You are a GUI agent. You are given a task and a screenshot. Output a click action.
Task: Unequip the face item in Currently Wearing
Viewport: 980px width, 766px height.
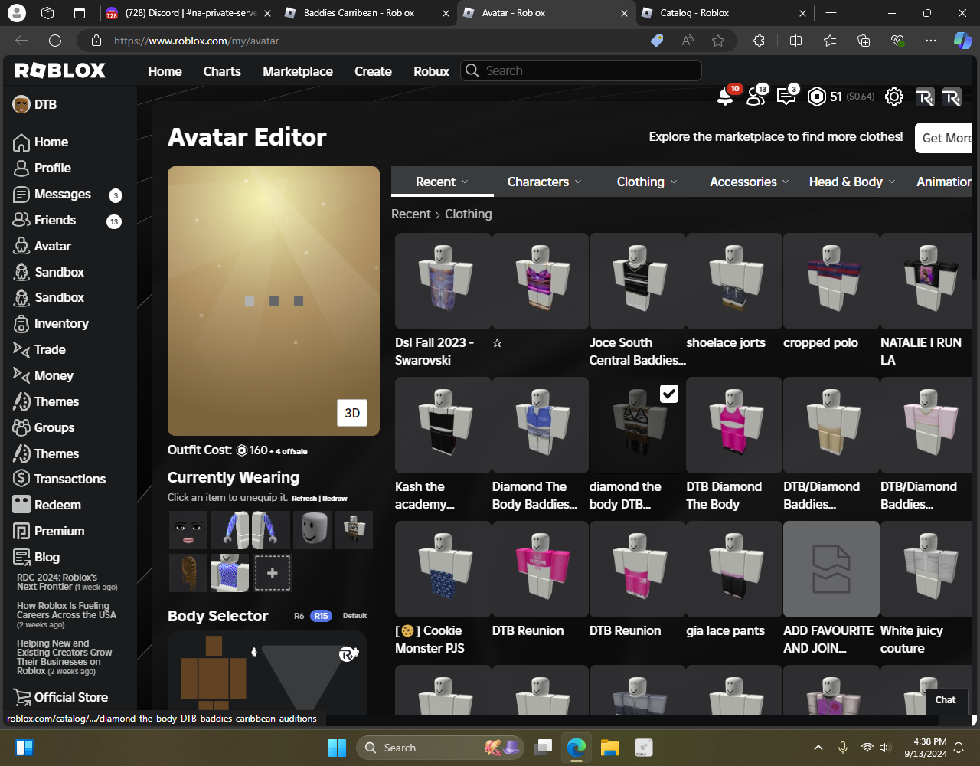coord(188,530)
